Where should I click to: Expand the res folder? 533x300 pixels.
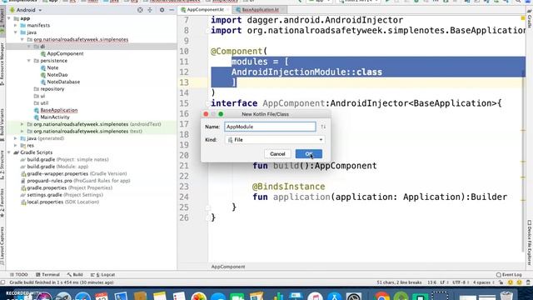pos(15,146)
